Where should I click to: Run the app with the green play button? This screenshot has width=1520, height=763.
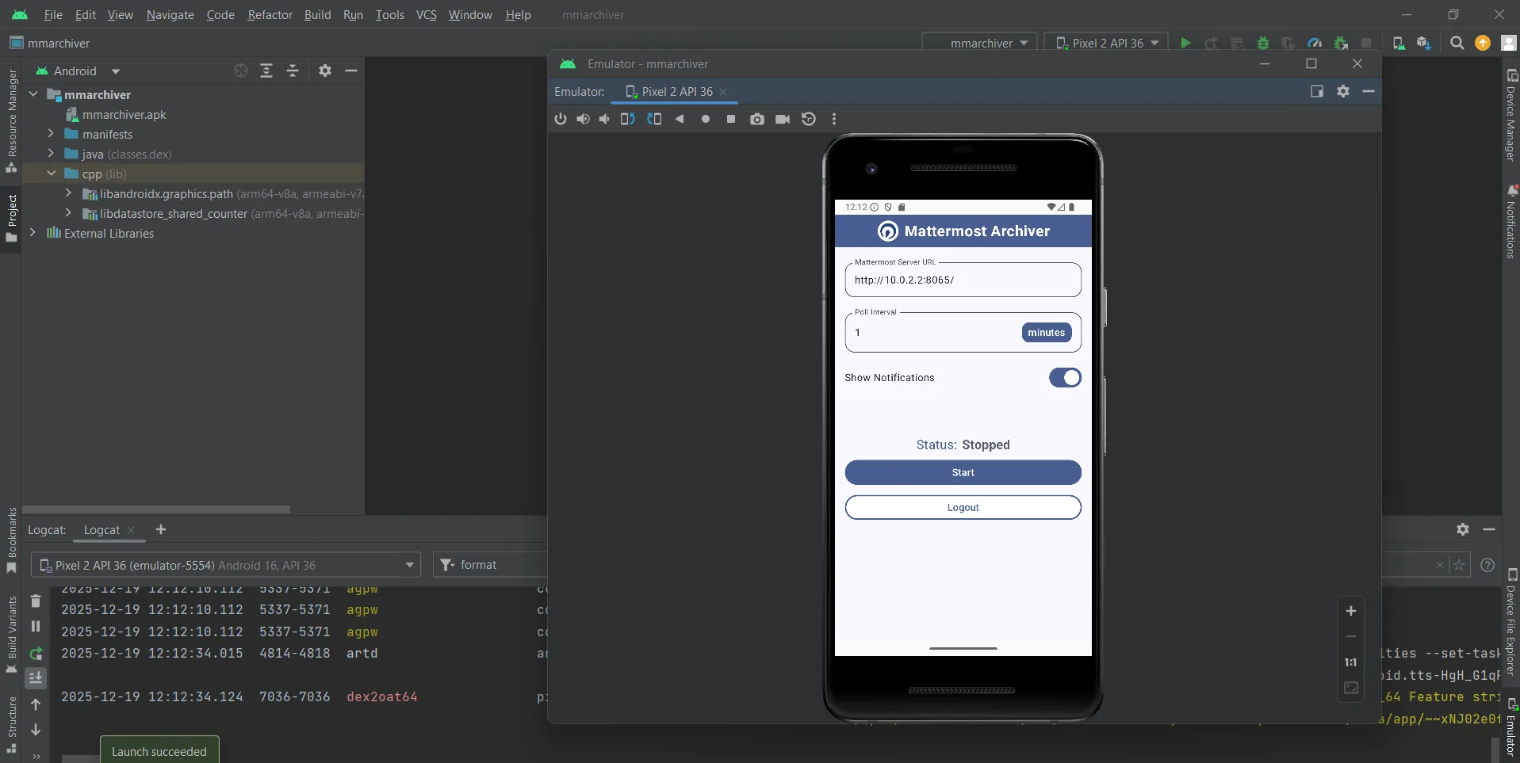click(1185, 43)
